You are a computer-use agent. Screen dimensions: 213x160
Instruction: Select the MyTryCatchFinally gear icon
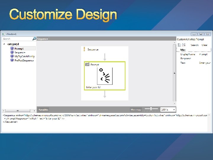(12, 56)
